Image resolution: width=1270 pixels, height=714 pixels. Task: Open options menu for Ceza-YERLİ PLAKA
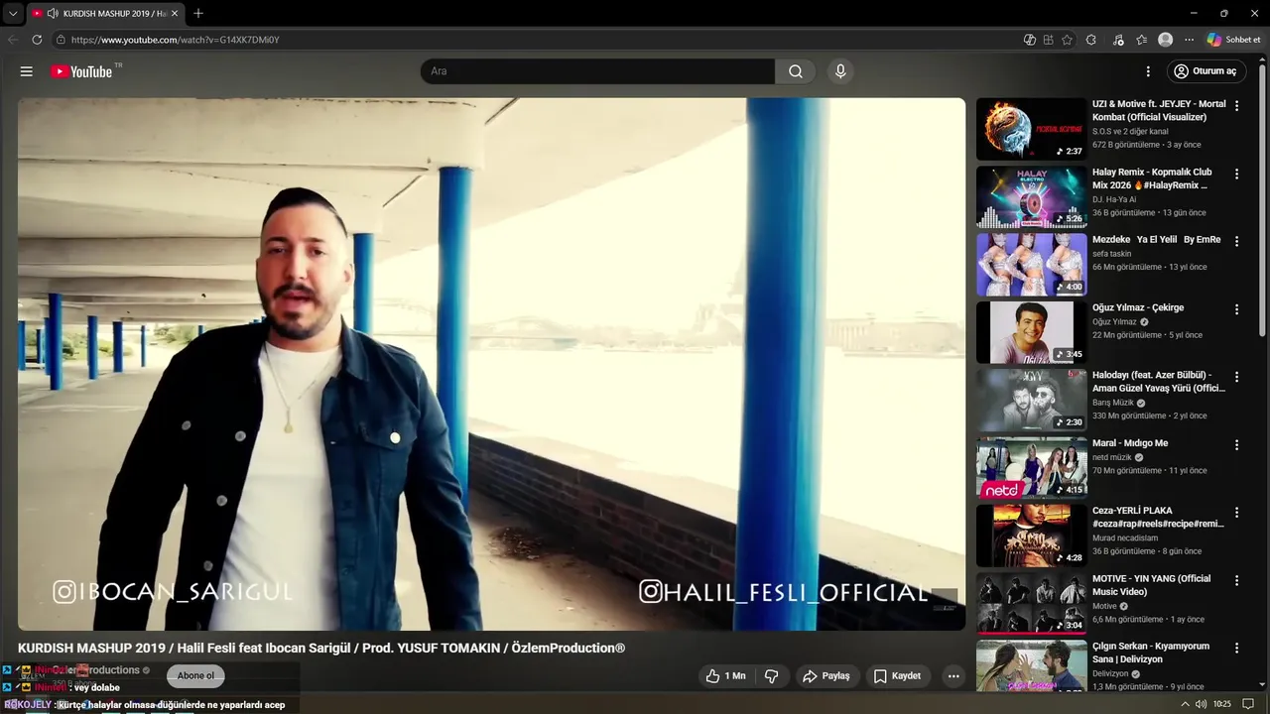click(1236, 513)
